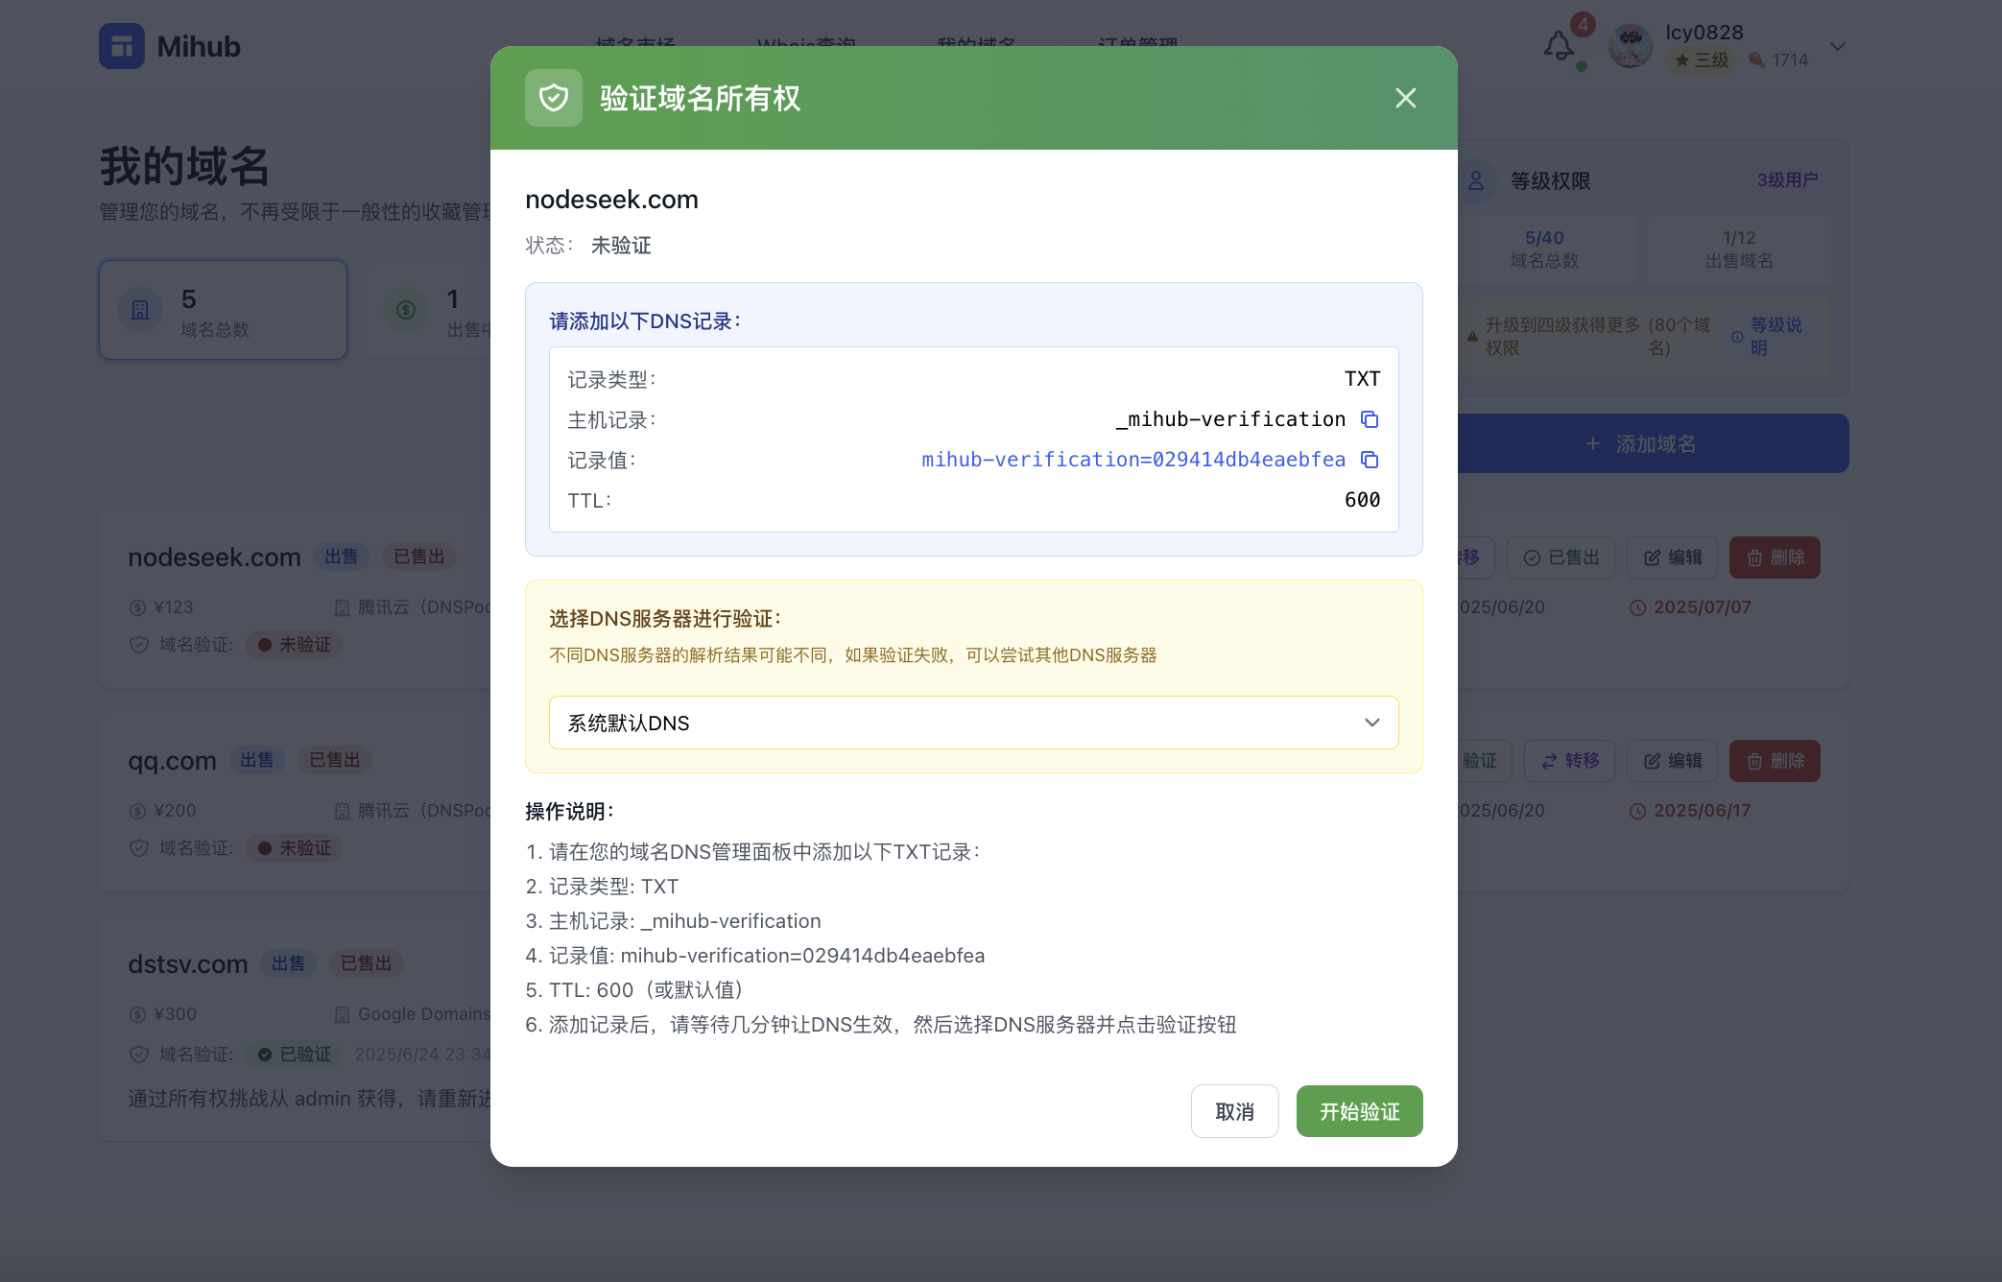This screenshot has height=1282, width=2002.
Task: Click the sold status button for nodeseek.com
Action: [x=1561, y=558]
